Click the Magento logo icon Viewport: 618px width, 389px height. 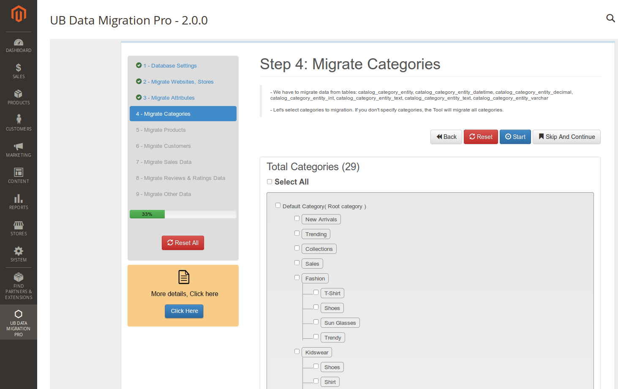coord(19,14)
